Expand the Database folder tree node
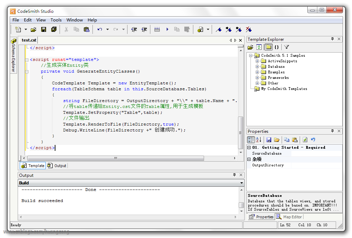The width and height of the screenshot is (352, 238). point(257,66)
